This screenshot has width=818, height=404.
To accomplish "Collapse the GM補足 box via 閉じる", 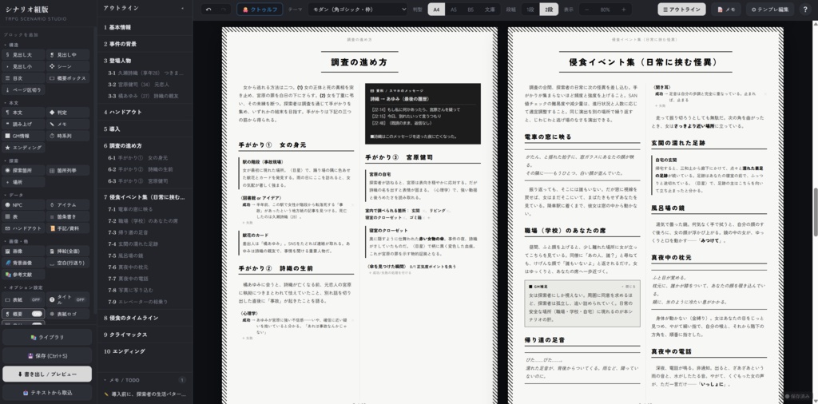I will pos(629,286).
